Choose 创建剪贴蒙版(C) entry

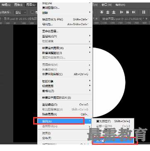click(65, 74)
